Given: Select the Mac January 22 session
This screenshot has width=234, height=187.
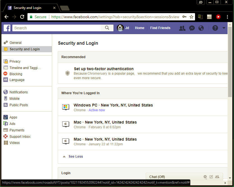Looking at the screenshot, I should pos(143,141).
